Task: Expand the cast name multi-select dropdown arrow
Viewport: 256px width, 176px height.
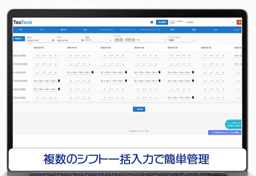Action: coord(166,40)
